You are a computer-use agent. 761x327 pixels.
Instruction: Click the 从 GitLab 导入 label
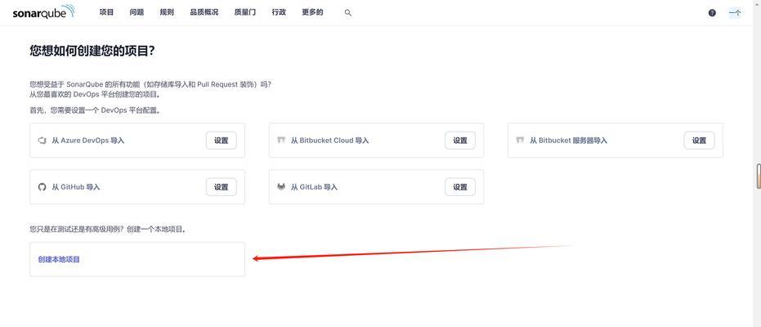(314, 187)
